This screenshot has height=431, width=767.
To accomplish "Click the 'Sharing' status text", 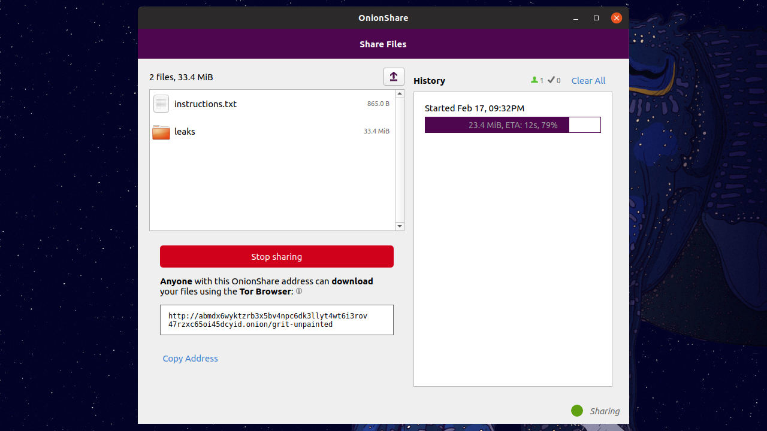I will tap(605, 411).
